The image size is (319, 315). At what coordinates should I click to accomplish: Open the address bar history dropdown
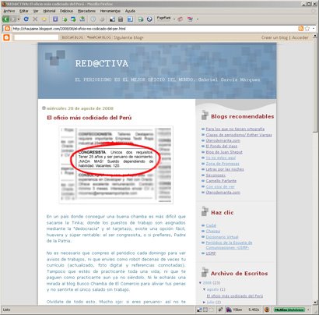(314, 29)
